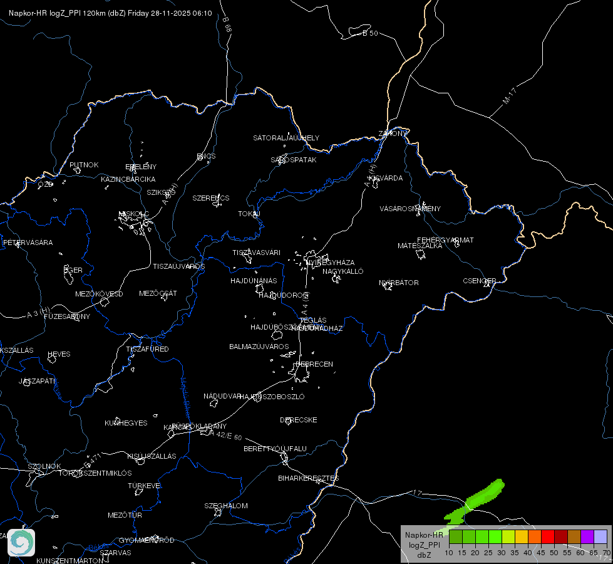This screenshot has height=564, width=613.
Task: Click the NAGYKÁLLÓ label
Action: click(343, 271)
